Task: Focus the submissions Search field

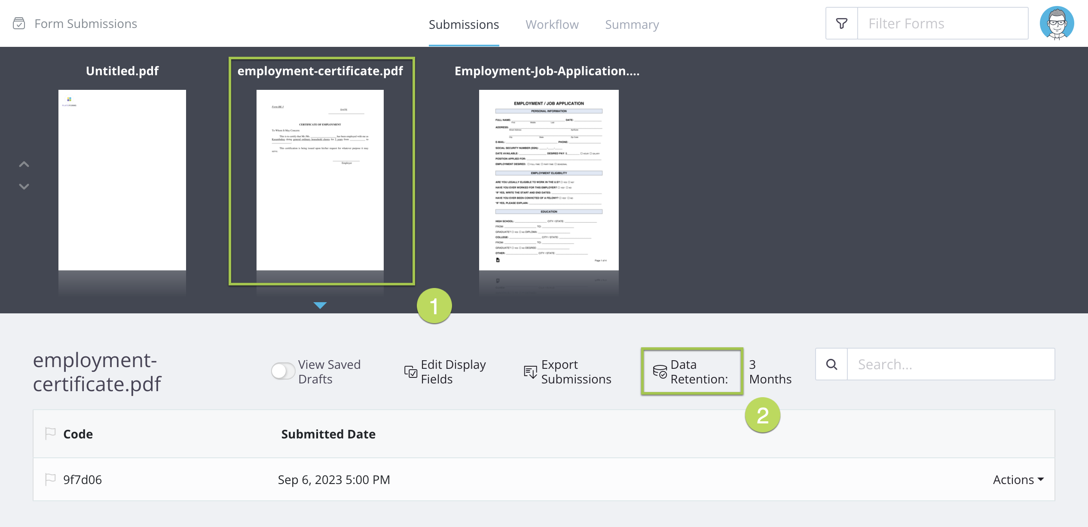Action: (x=951, y=364)
